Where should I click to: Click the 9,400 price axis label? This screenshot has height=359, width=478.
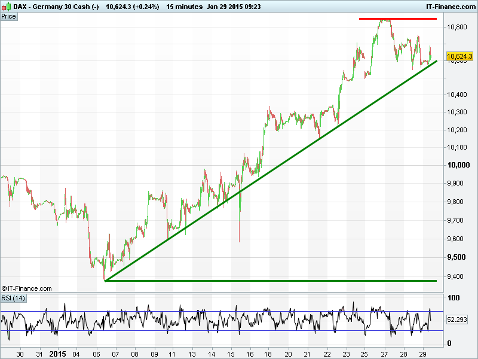(458, 276)
